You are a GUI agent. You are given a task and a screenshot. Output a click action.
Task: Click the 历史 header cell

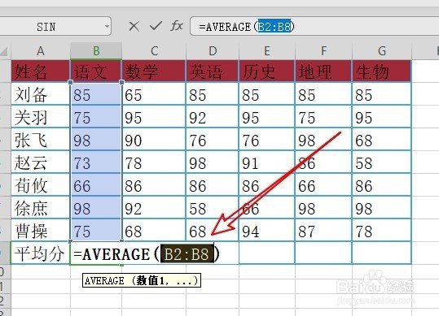[267, 71]
